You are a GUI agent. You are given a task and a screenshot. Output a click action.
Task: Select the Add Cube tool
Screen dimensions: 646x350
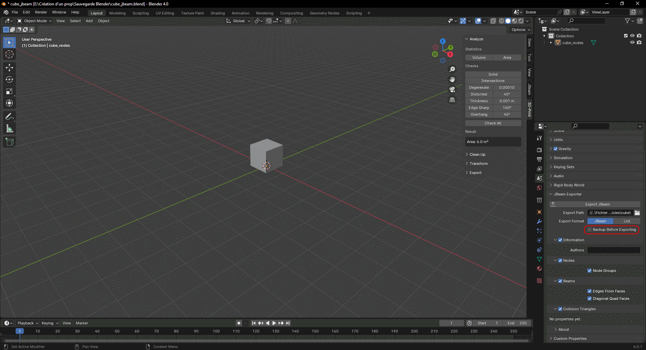pos(9,142)
